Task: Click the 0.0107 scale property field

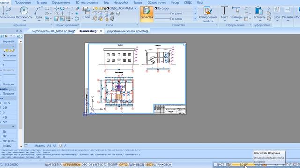Action: pyautogui.click(x=9, y=146)
